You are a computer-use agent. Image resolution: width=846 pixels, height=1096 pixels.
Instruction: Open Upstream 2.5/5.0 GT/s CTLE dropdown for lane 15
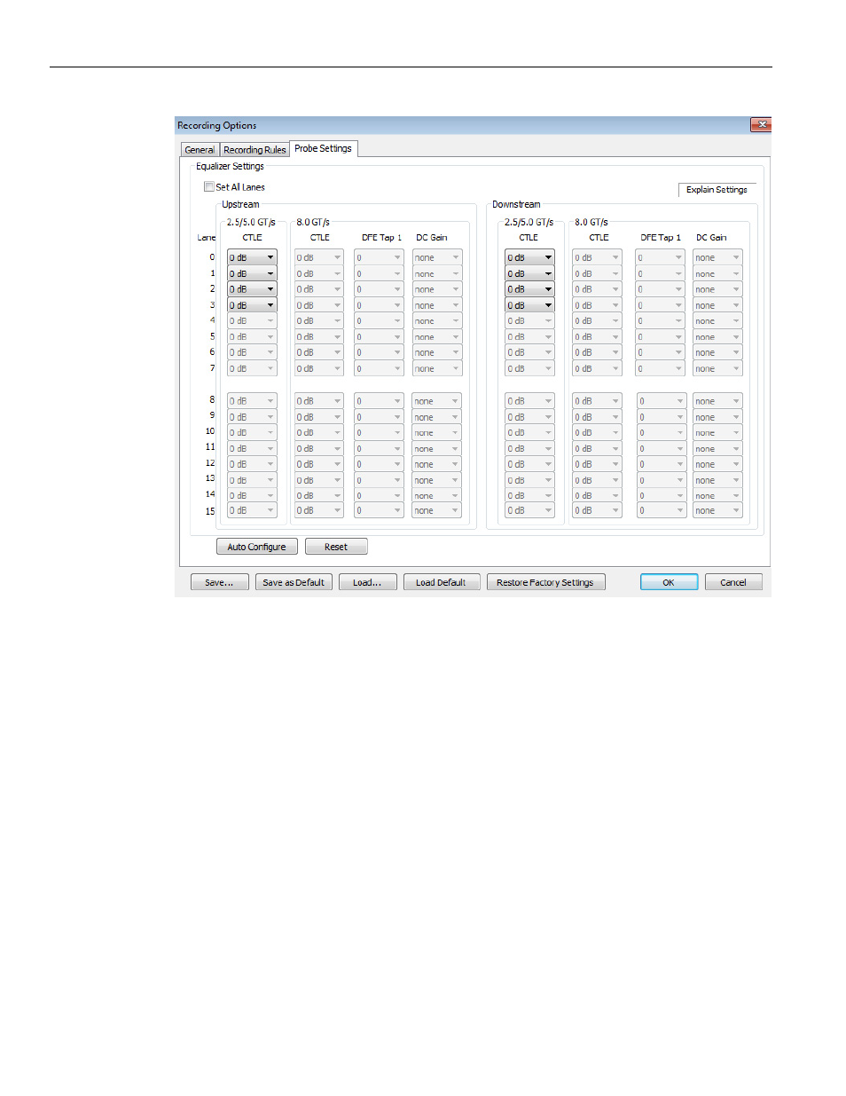(x=252, y=510)
